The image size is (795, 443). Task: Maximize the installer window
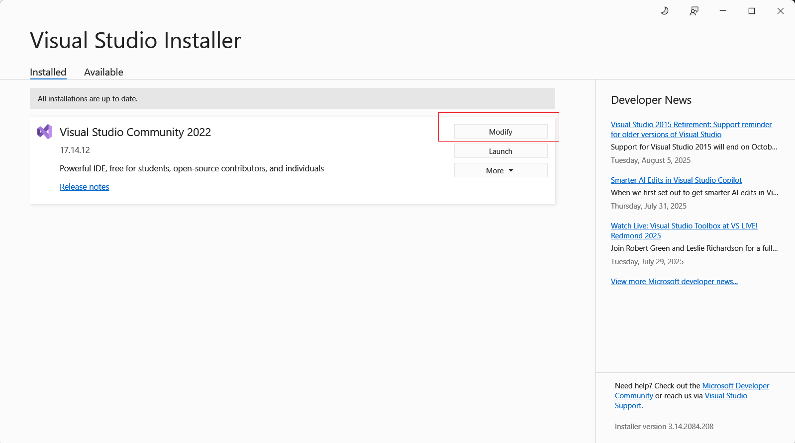tap(752, 11)
